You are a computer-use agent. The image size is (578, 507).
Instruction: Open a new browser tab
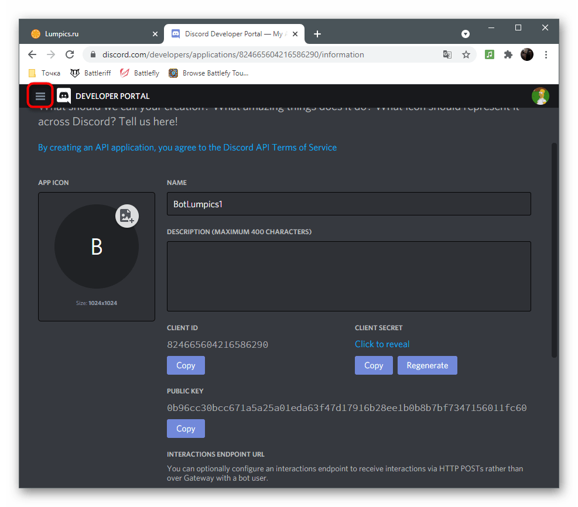click(x=317, y=33)
